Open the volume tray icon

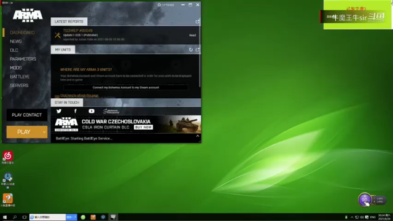pos(362,217)
